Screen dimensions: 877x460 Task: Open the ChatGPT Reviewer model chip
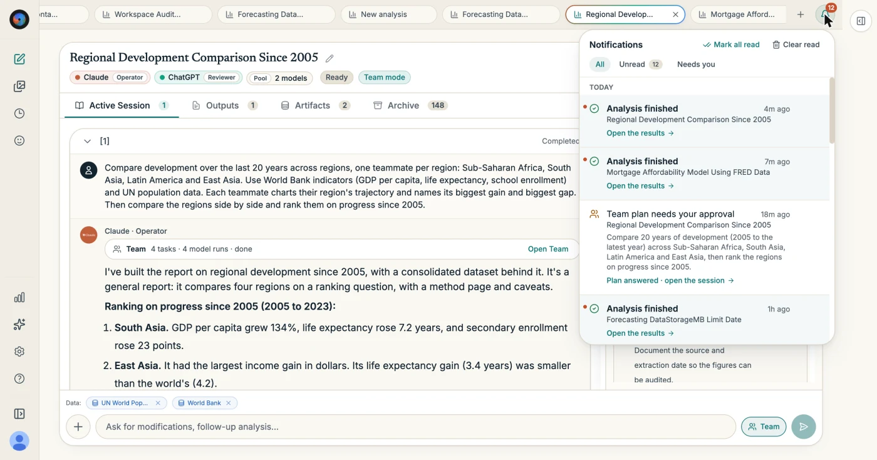tap(198, 78)
